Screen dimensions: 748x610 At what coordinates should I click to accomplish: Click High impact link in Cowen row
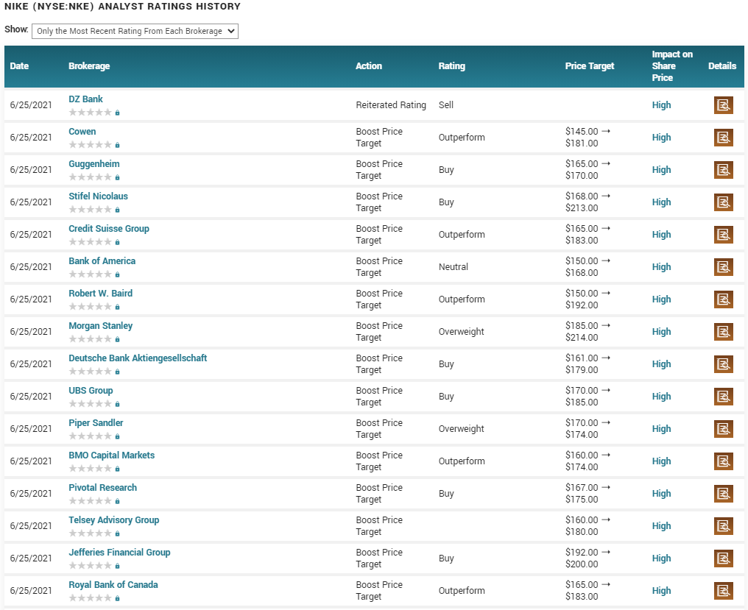661,138
